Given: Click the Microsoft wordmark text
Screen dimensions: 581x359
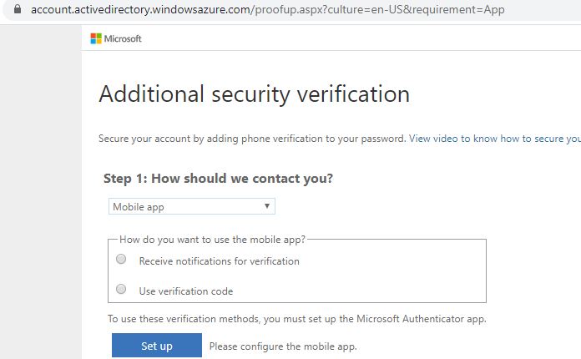Looking at the screenshot, I should coord(124,39).
